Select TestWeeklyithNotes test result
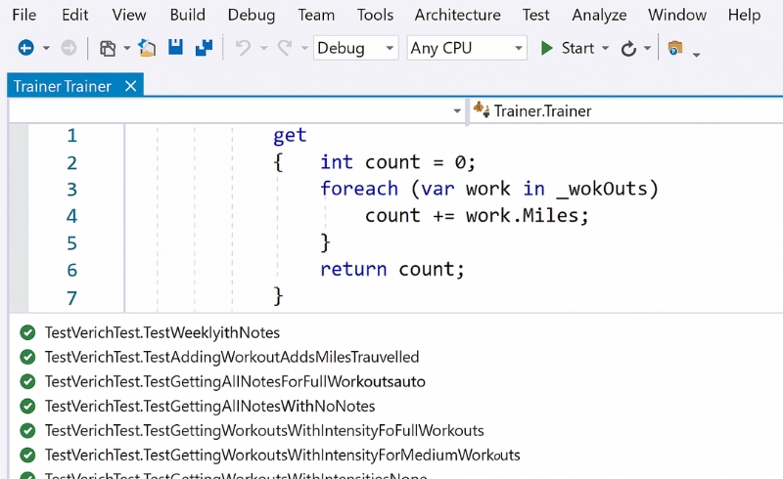Image resolution: width=783 pixels, height=479 pixels. pyautogui.click(x=162, y=332)
